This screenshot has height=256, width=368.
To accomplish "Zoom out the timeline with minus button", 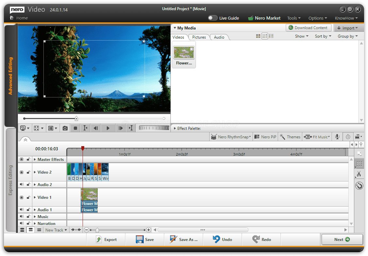I will pos(87,230).
